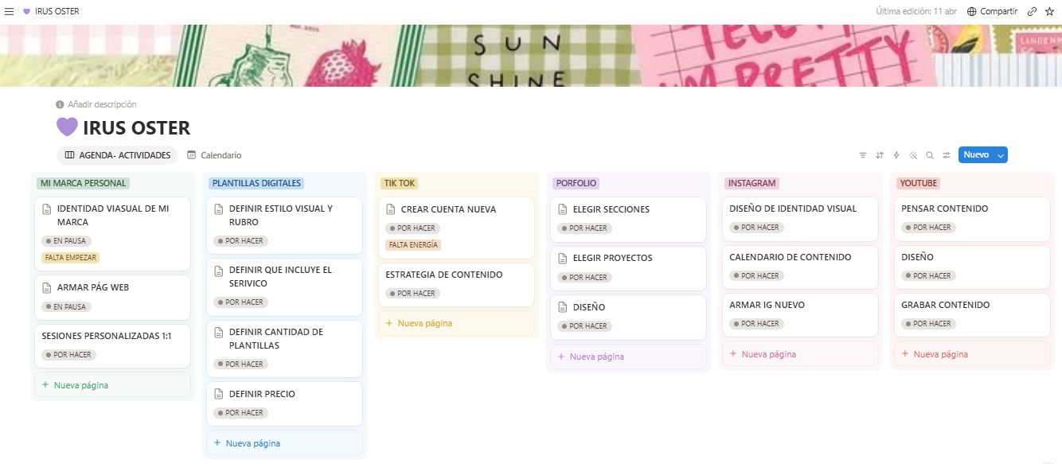This screenshot has height=464, width=1062.
Task: Add new page in MI MARCA PERSONAL column
Action: point(112,385)
